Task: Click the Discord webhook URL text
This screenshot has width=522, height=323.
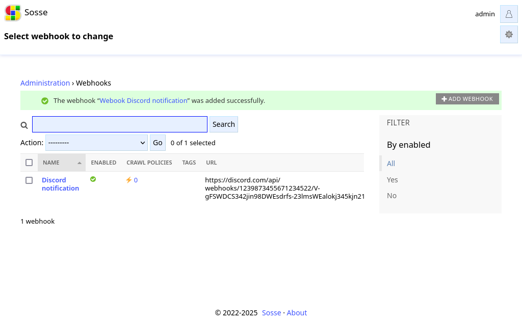Action: (x=284, y=189)
